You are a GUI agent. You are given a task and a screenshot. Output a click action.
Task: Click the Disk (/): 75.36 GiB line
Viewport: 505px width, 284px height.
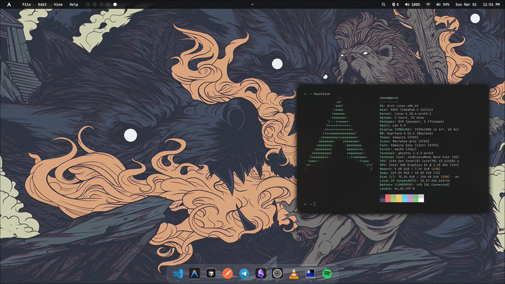[x=419, y=177]
